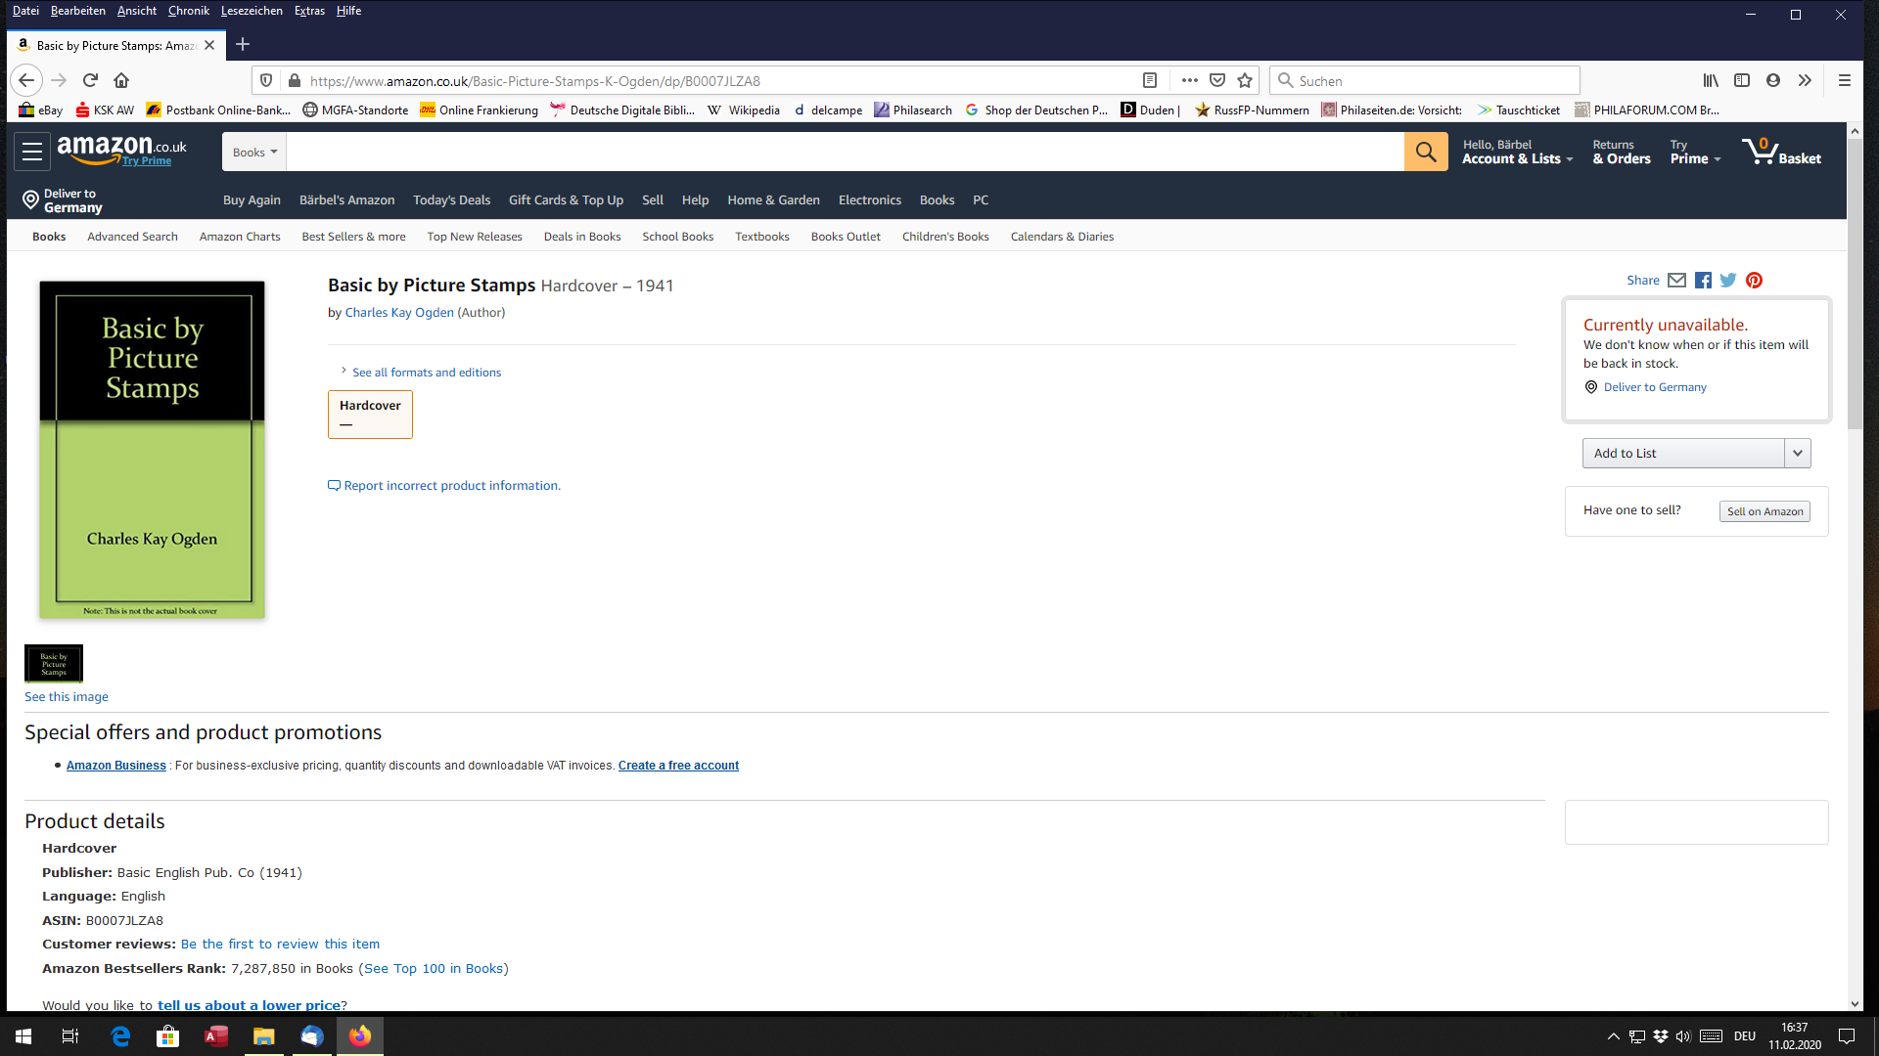Expand the Add to List arrow
The width and height of the screenshot is (1879, 1056).
point(1798,453)
